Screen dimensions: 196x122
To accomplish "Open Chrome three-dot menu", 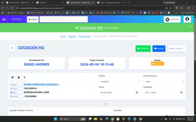I will pyautogui.click(x=193, y=8).
